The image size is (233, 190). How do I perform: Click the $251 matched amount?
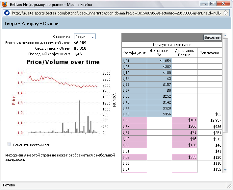click(x=217, y=133)
